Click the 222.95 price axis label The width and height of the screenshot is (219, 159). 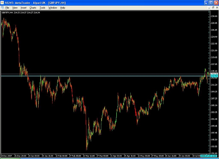click(x=214, y=44)
